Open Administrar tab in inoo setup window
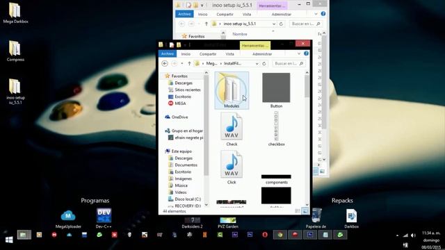 click(281, 14)
